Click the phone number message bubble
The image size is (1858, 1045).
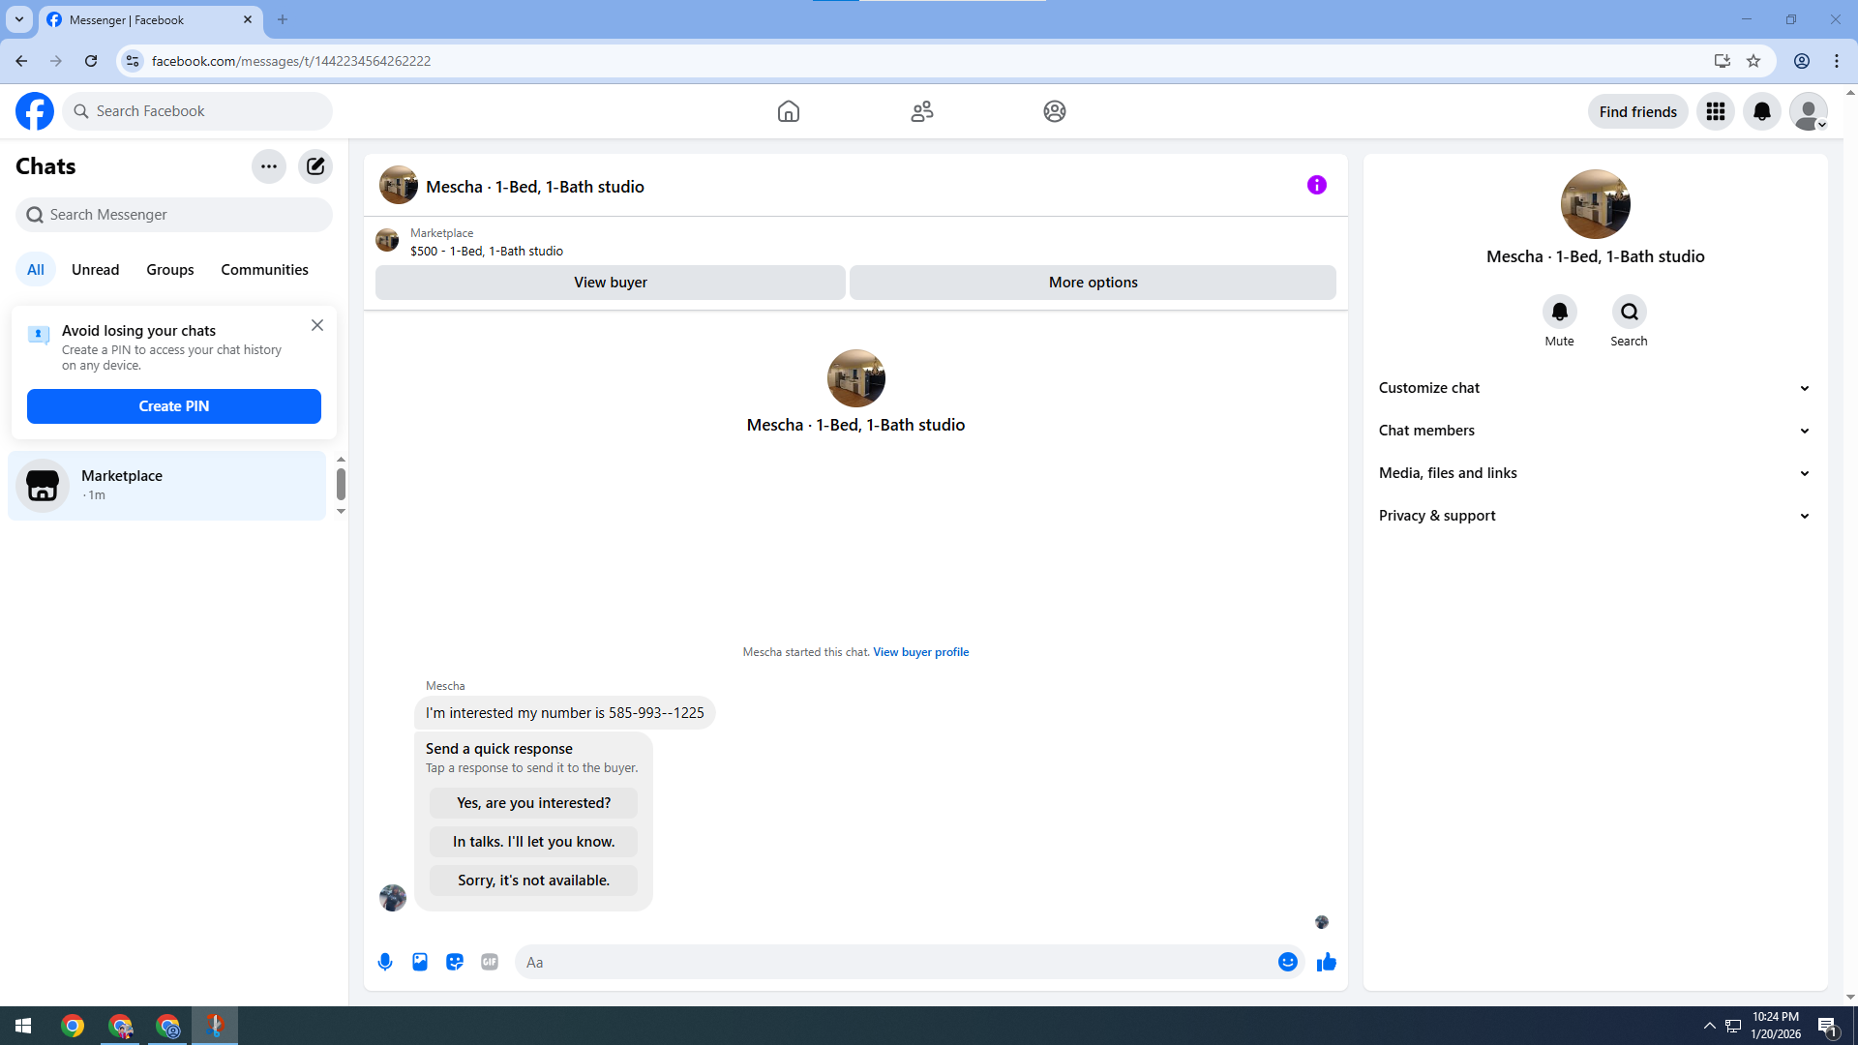(x=565, y=713)
